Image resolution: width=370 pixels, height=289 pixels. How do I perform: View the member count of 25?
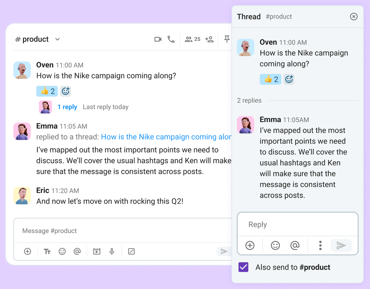(192, 39)
